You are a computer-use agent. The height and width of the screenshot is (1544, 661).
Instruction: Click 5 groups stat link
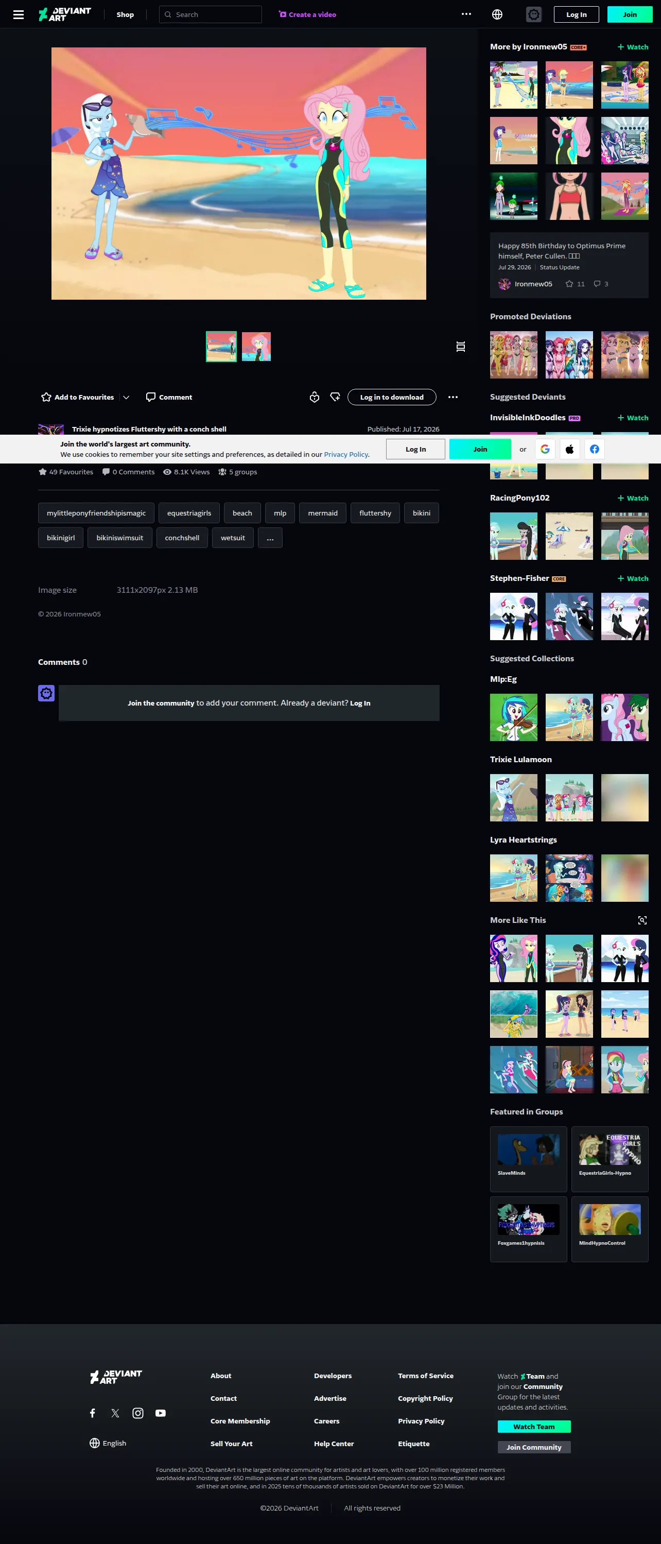click(x=238, y=472)
